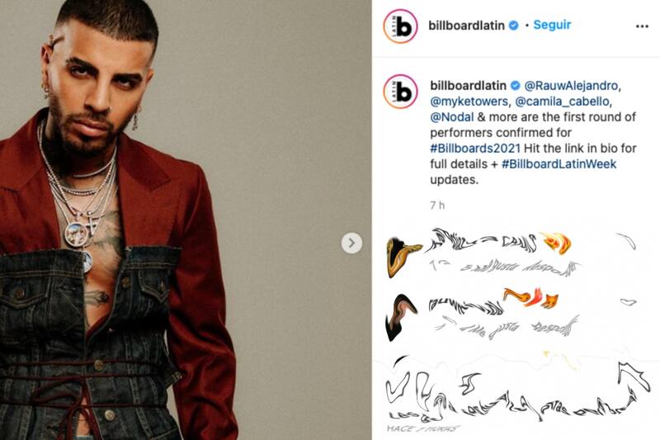This screenshot has width=660, height=440.
Task: Open the @RauwAlejandro mention
Action: (x=571, y=86)
